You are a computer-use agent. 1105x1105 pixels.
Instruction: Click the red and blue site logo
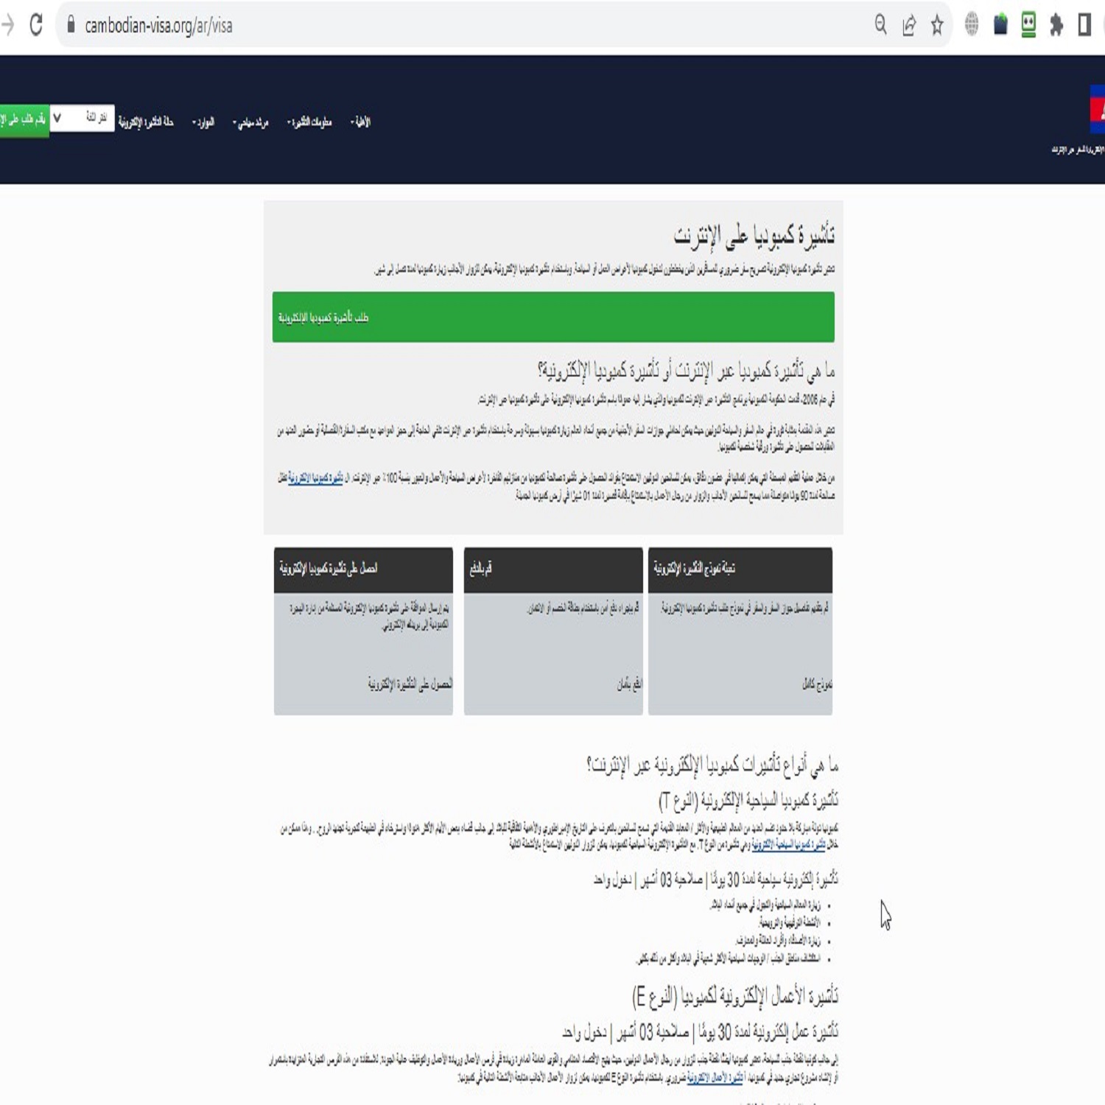[1098, 109]
